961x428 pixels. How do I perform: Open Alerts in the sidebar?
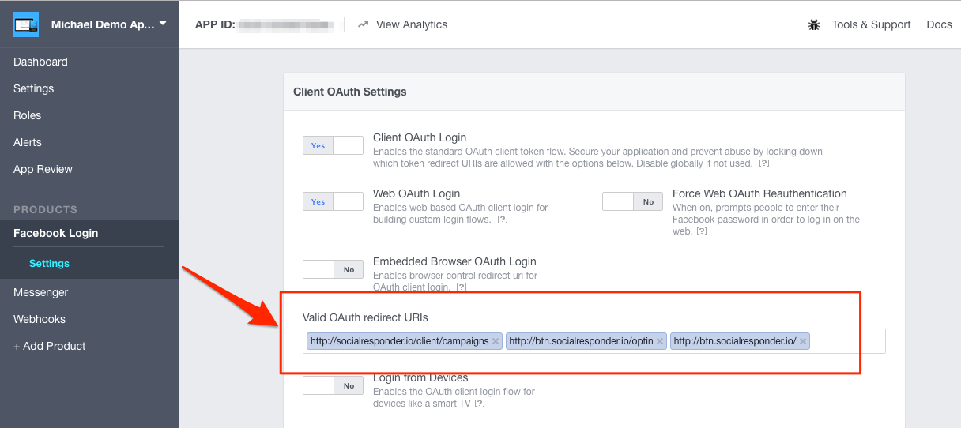(x=28, y=142)
